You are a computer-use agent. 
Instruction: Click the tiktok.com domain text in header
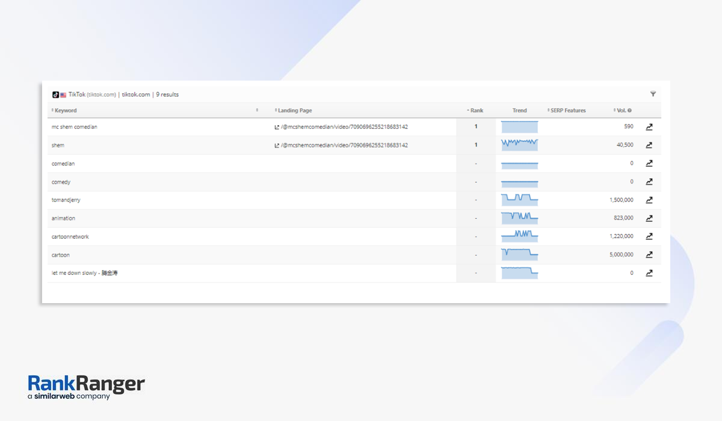point(136,94)
